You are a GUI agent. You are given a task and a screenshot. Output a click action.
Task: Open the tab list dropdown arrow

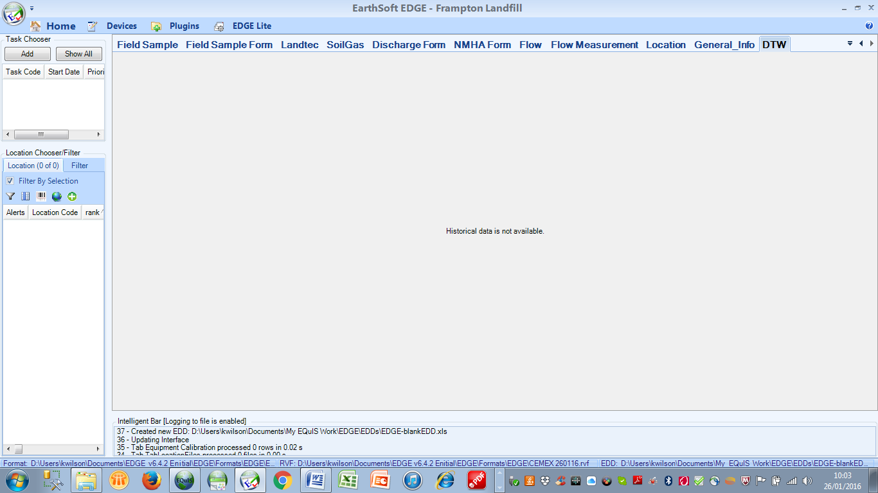tap(850, 44)
